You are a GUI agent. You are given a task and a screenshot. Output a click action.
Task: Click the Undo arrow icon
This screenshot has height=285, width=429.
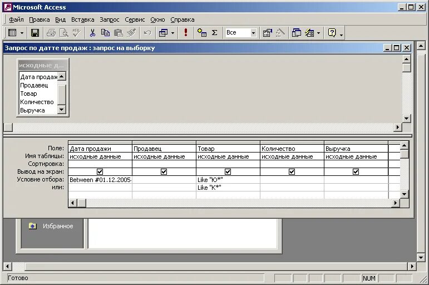(x=147, y=33)
